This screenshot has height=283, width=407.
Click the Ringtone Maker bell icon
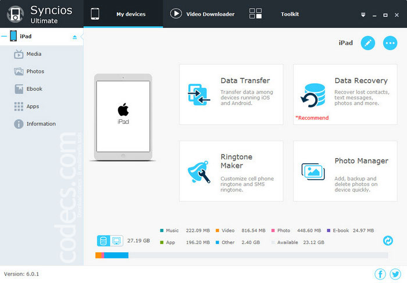pyautogui.click(x=199, y=172)
